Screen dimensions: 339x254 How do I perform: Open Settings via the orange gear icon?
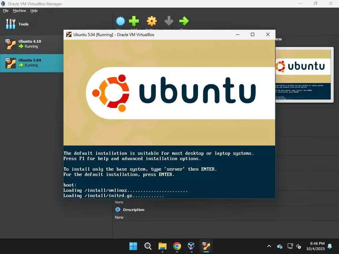point(152,21)
